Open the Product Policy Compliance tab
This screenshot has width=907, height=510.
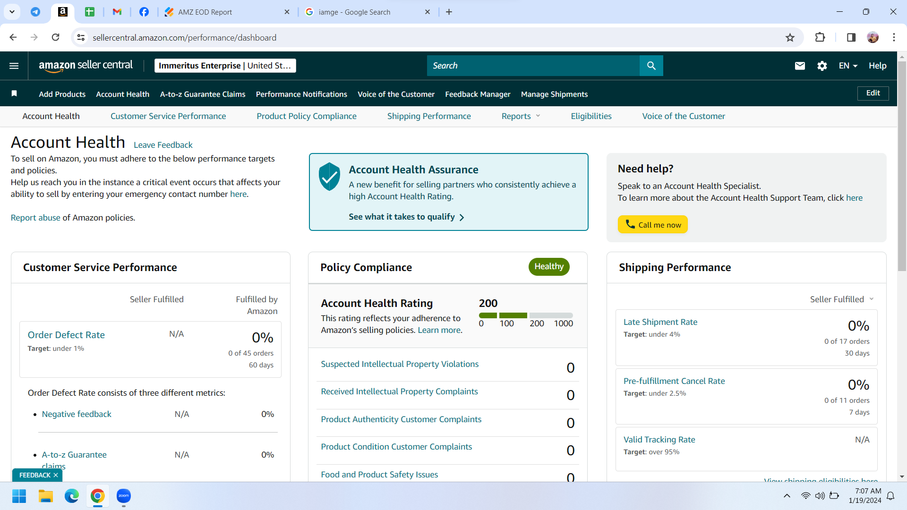pyautogui.click(x=307, y=116)
